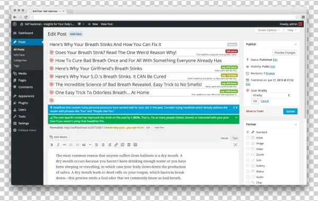Click Add New next to Edit Post
Image resolution: width=318 pixels, height=201 pixels.
pos(76,34)
